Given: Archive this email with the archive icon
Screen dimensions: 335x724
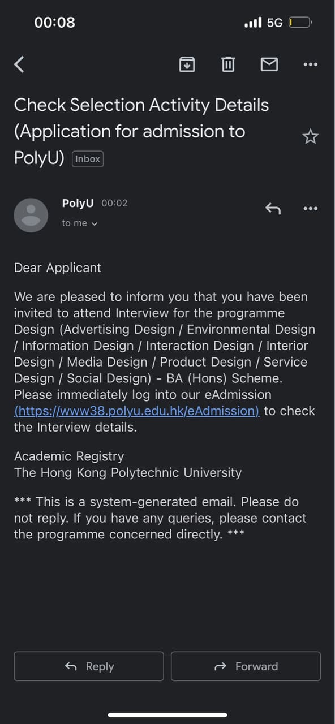Looking at the screenshot, I should pyautogui.click(x=187, y=64).
